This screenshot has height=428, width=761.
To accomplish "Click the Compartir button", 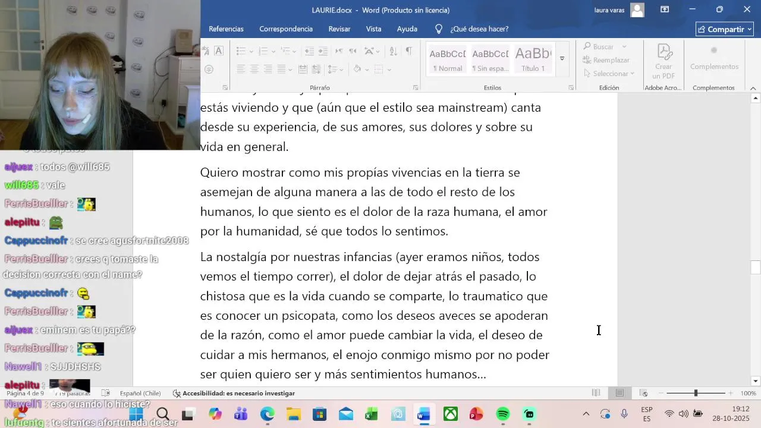I will click(725, 29).
